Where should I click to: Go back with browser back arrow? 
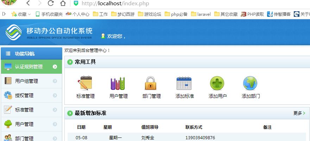[x=28, y=4]
